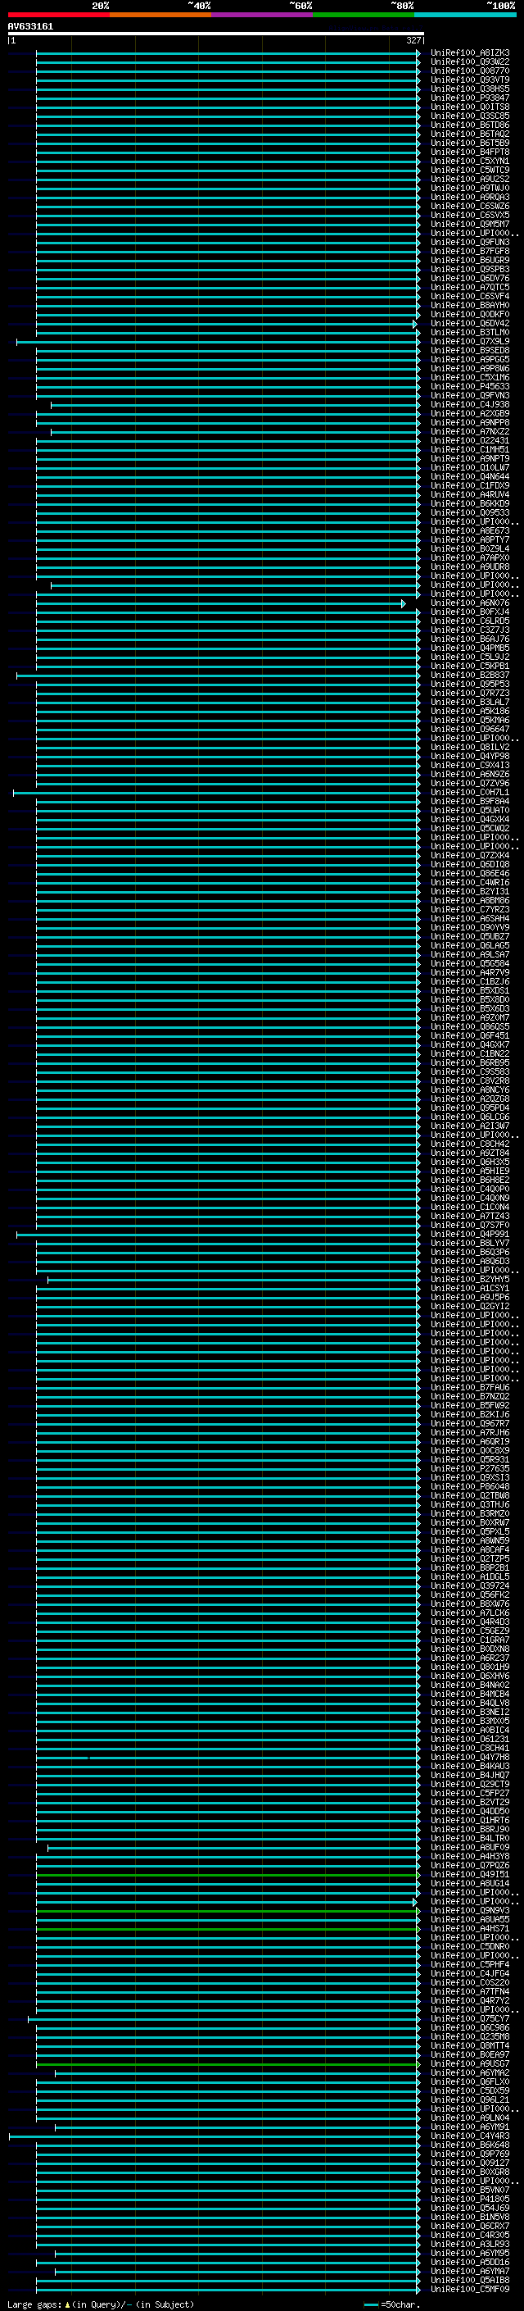Select hit UniRef100_B2YI31
The image size is (524, 2311).
pos(469,891)
